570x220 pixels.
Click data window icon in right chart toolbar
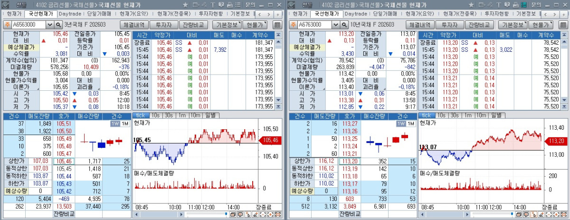519,215
